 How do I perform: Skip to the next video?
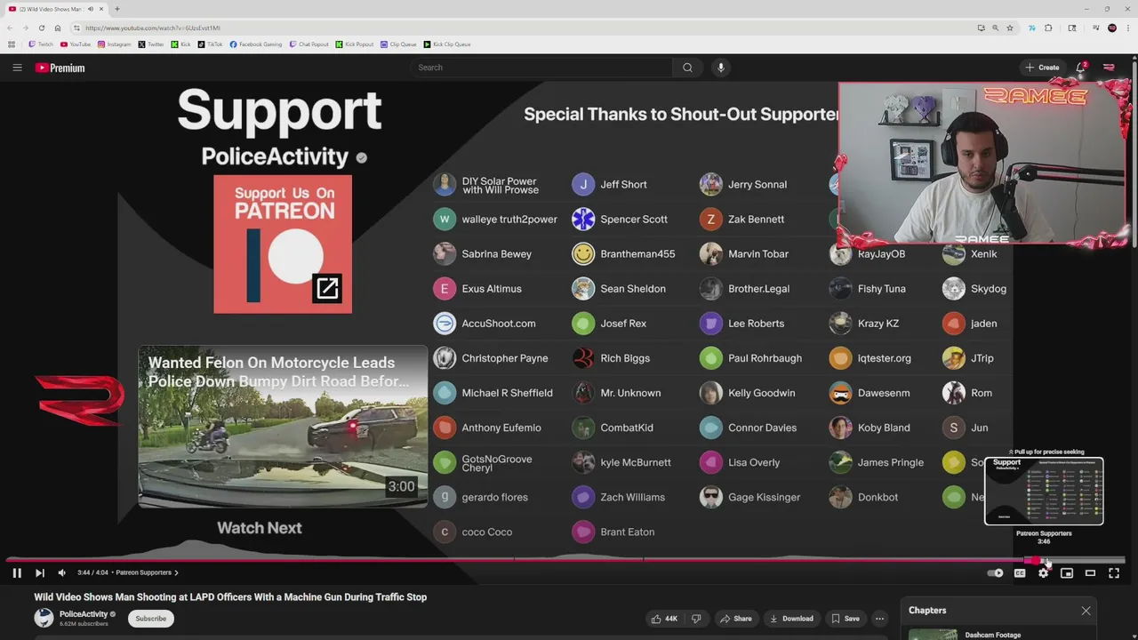[40, 573]
